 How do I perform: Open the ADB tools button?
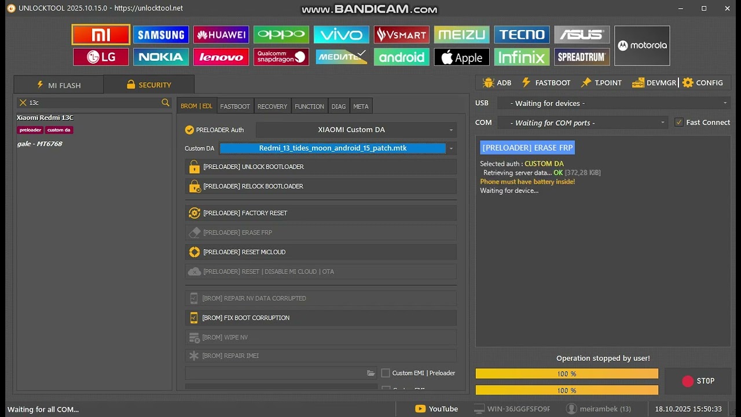(x=497, y=83)
